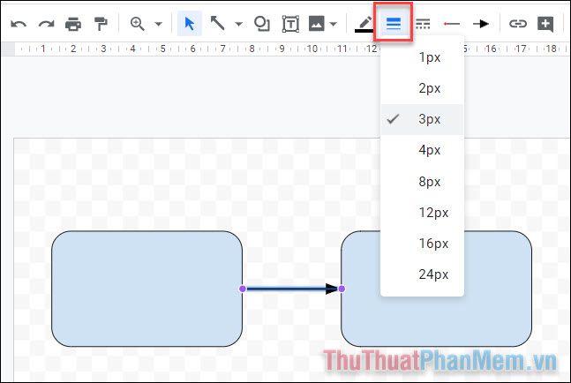571x383 pixels.
Task: Activate the Paint format roller icon
Action: [x=101, y=24]
